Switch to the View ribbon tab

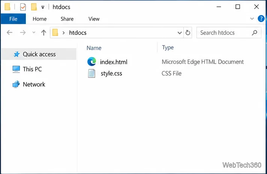pos(94,19)
